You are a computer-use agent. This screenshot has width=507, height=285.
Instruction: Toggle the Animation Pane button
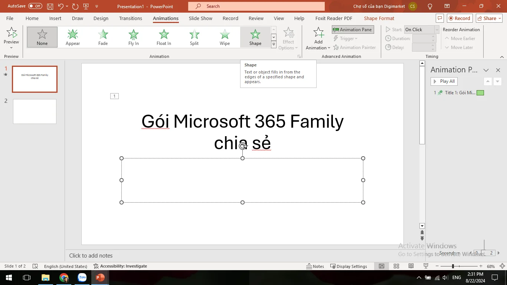(x=353, y=30)
